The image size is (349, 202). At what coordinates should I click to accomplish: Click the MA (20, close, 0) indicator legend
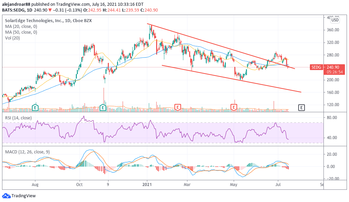click(x=21, y=27)
